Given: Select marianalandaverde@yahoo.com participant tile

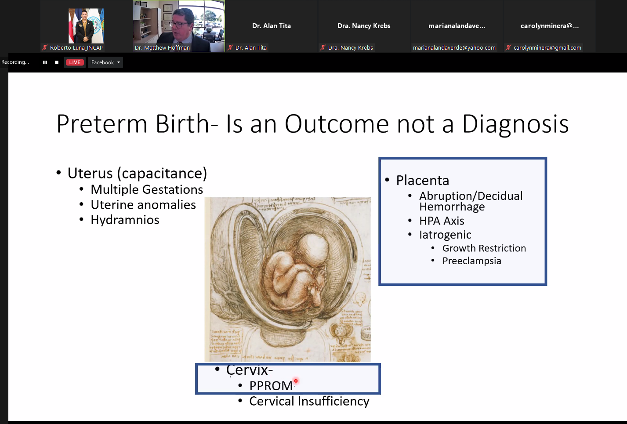Looking at the screenshot, I should pyautogui.click(x=457, y=26).
